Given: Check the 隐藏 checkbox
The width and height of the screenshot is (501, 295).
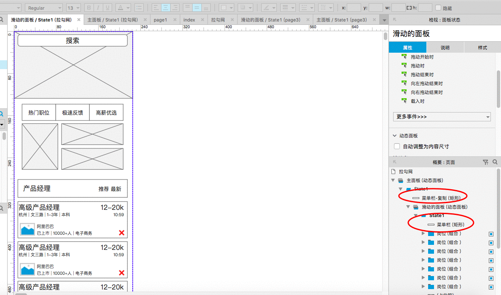Looking at the screenshot, I should click(438, 8).
